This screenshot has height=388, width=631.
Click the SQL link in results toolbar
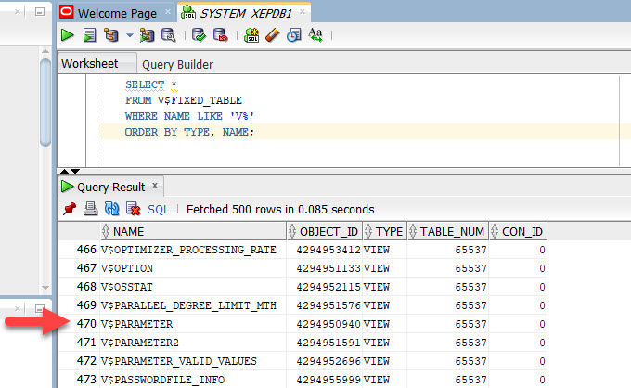click(x=158, y=209)
